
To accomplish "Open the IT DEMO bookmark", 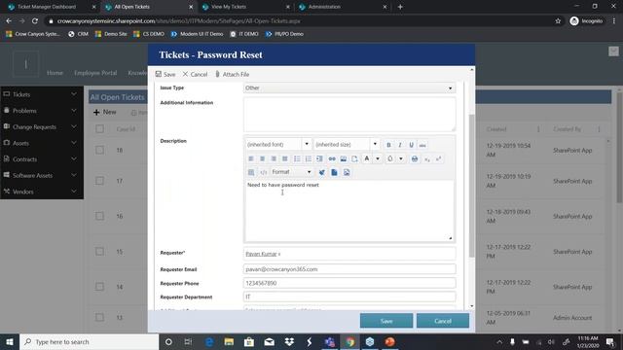I will coord(244,34).
